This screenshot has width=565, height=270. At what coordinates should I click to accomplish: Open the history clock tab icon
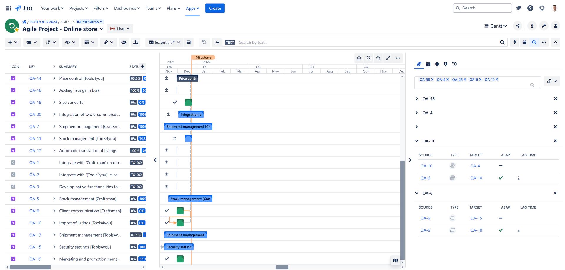454,64
